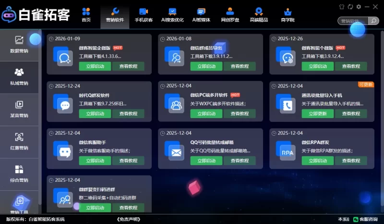Click the 2026-01-09 date on first card

[67, 39]
